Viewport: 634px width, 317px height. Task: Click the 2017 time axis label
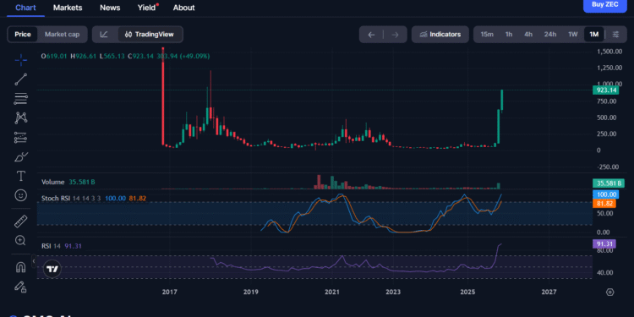tap(170, 292)
